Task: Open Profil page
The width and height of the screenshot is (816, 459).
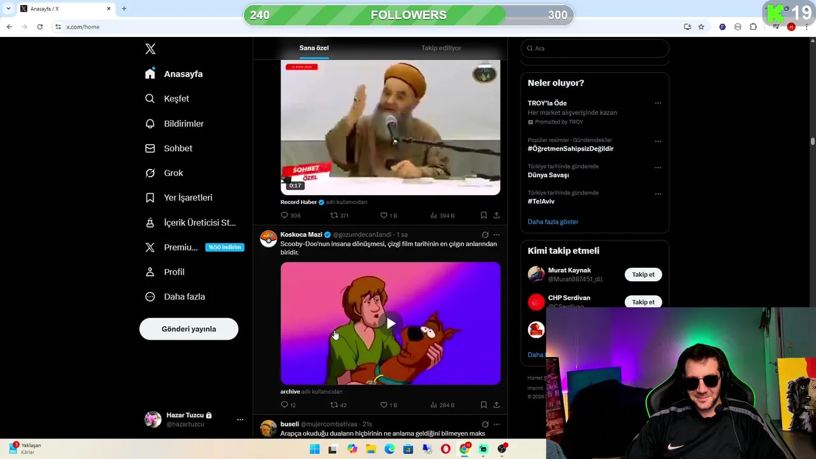Action: click(x=164, y=272)
